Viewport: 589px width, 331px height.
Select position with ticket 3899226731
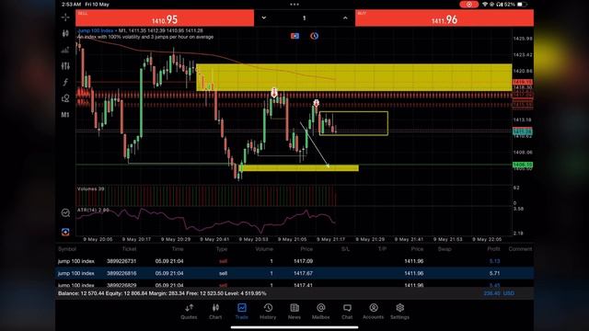click(294, 261)
